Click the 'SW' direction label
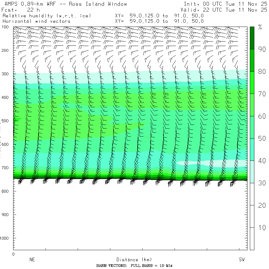This screenshot has width=269, height=269. point(242,259)
